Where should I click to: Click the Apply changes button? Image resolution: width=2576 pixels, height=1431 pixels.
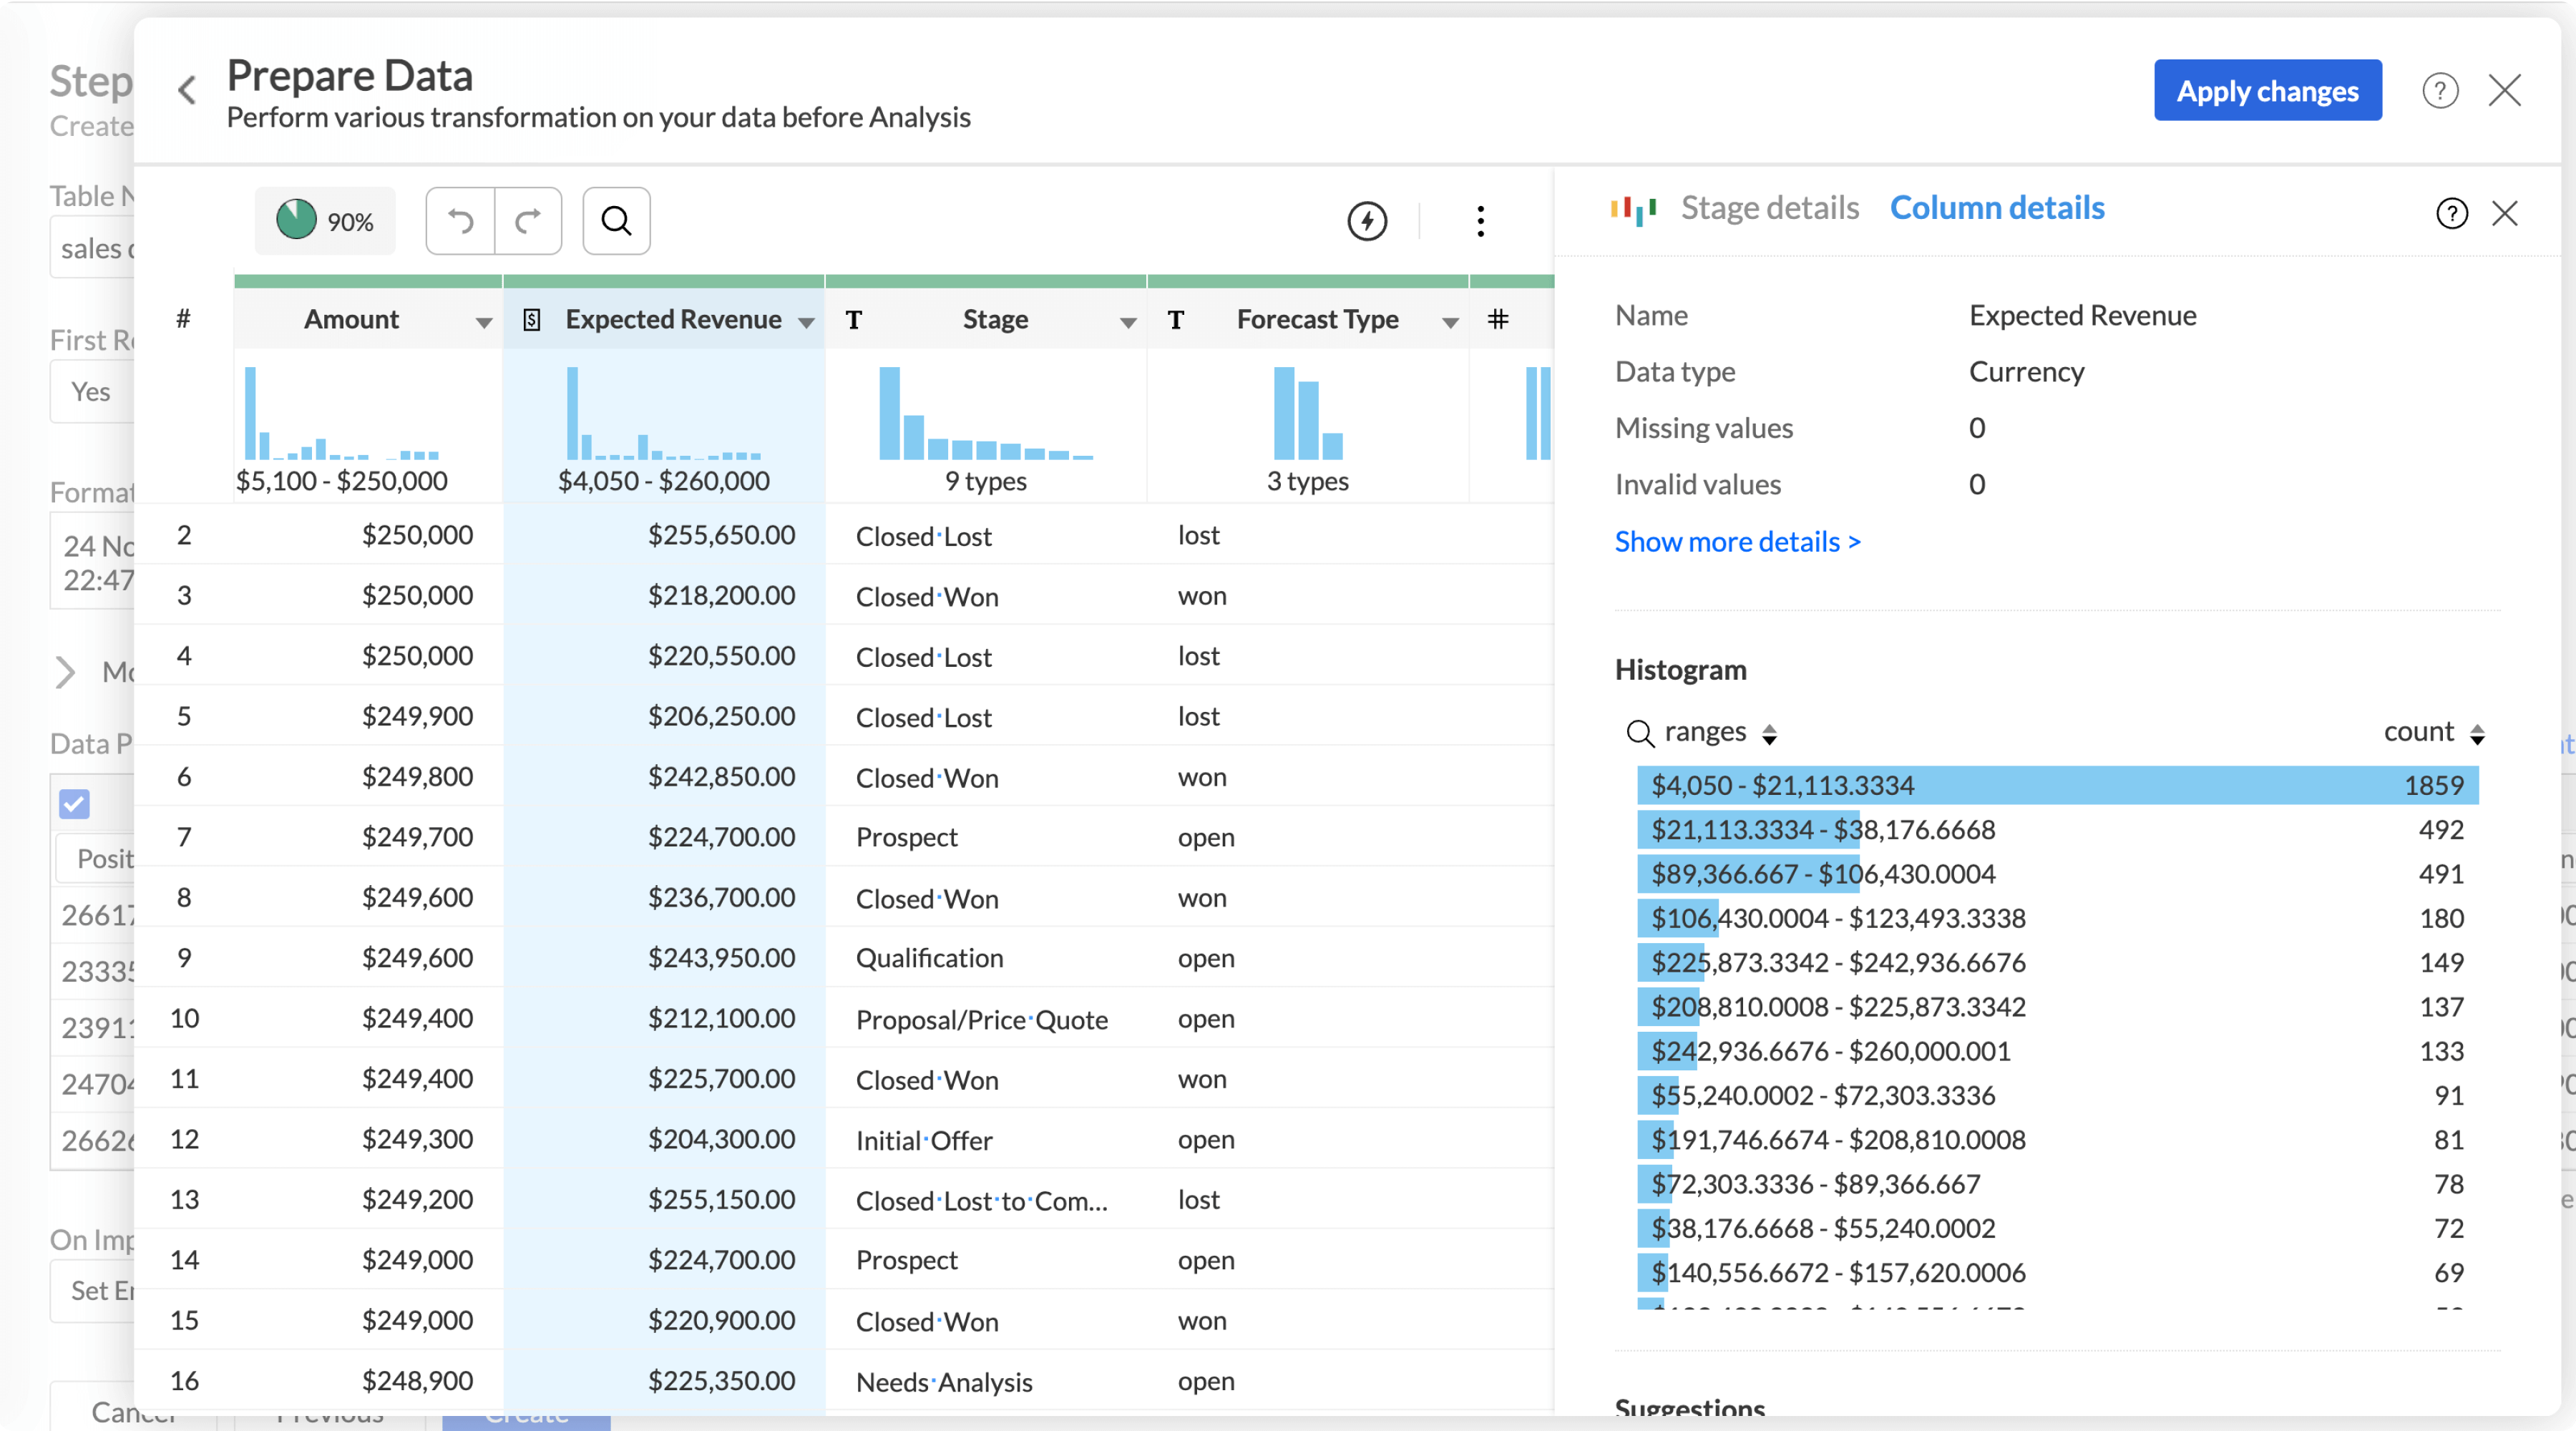coord(2267,91)
